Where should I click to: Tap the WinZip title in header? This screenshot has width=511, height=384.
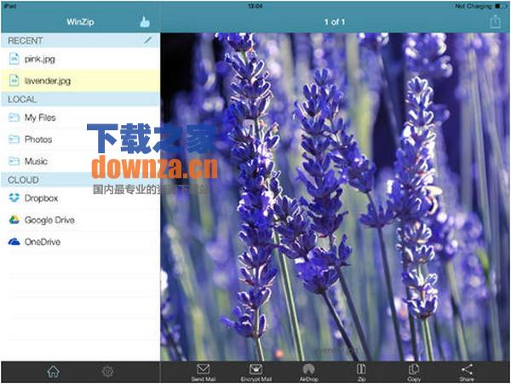[80, 22]
